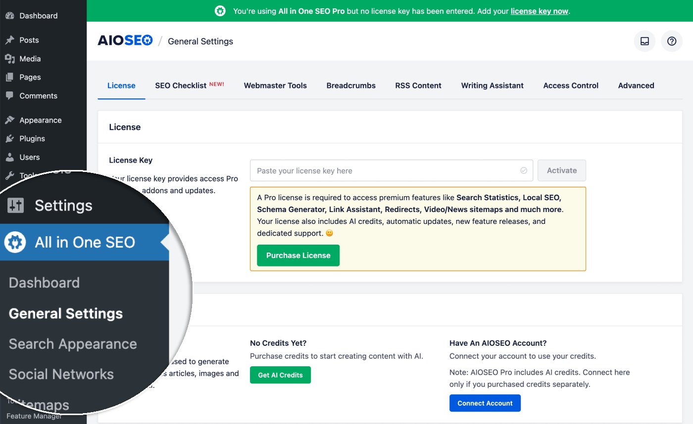Open the Dashboard gauge icon

point(10,15)
